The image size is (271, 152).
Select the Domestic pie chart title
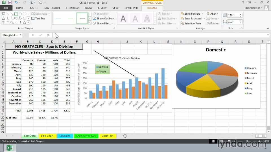(x=216, y=50)
